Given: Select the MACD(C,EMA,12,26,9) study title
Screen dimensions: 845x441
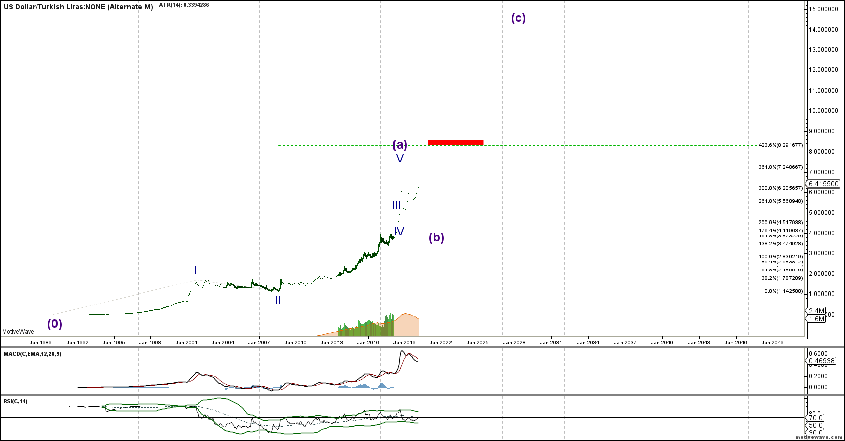Looking at the screenshot, I should coord(32,354).
